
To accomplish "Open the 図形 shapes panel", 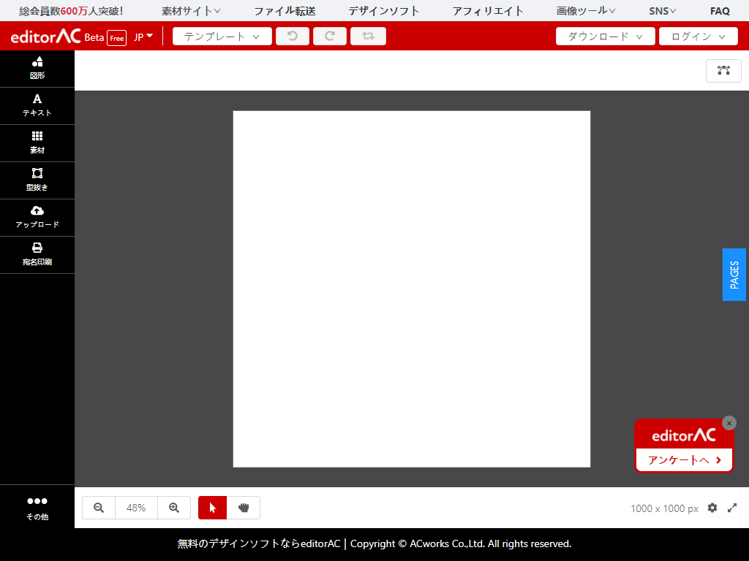I will 37,69.
